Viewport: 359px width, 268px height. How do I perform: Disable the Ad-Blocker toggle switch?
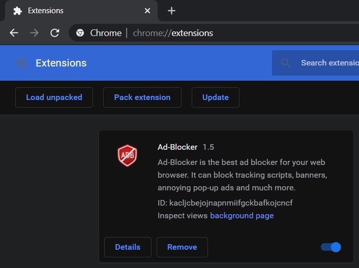point(331,247)
